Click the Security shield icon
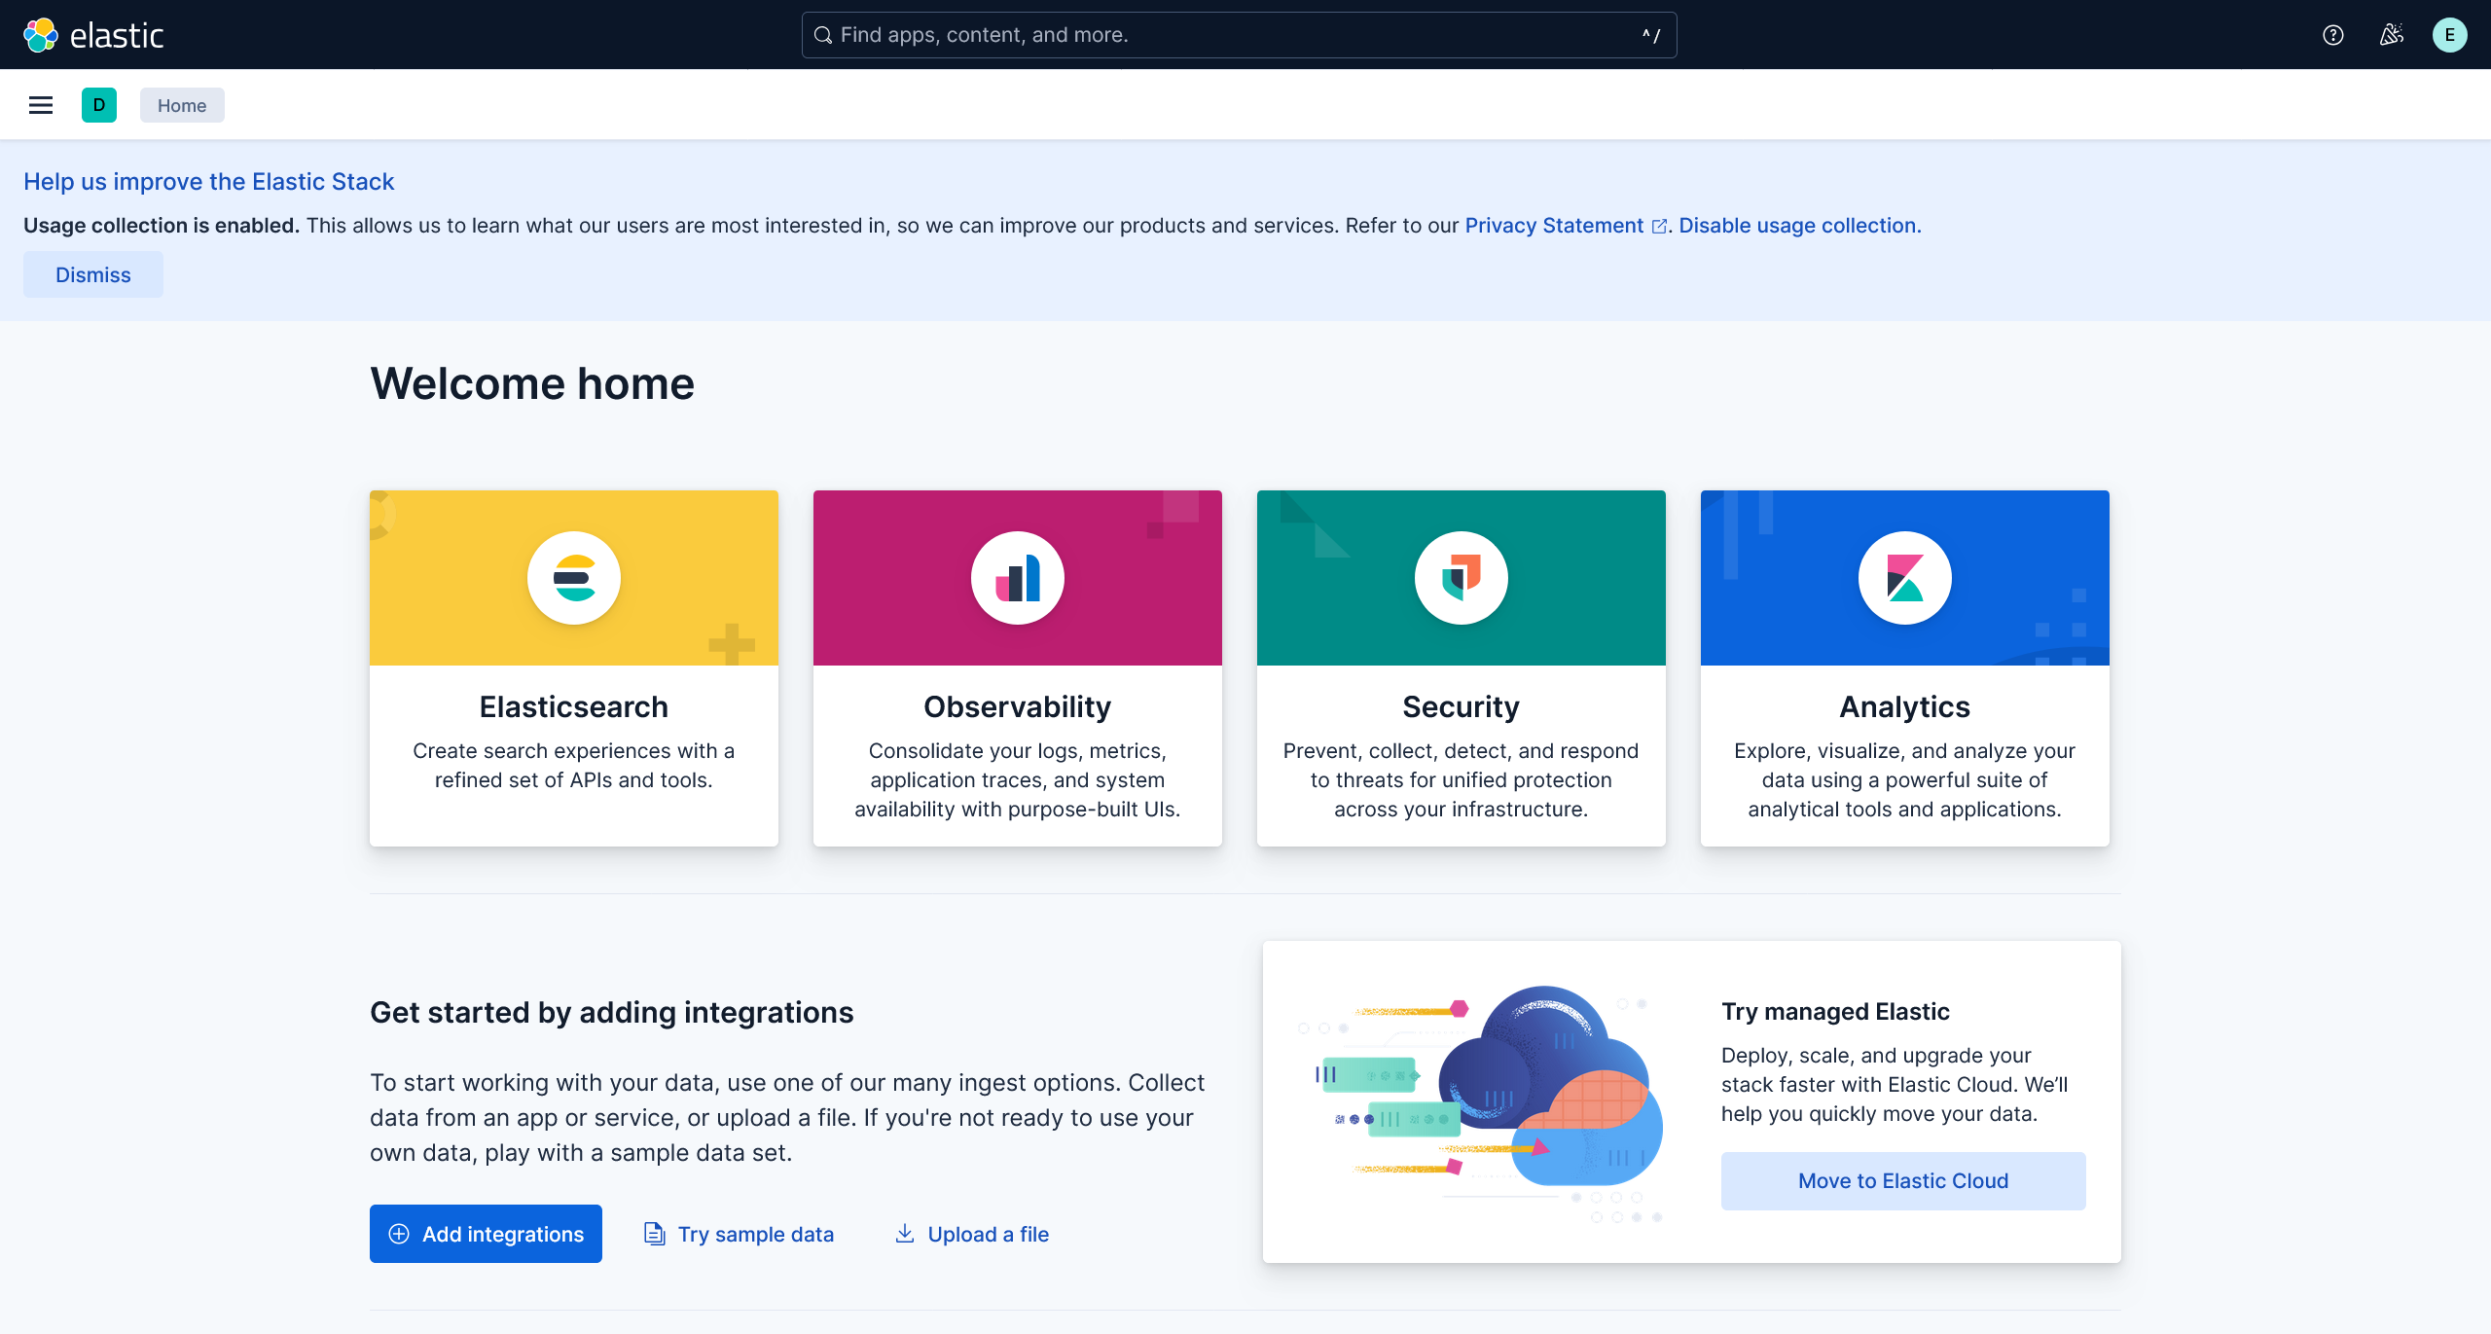This screenshot has height=1334, width=2491. pyautogui.click(x=1462, y=578)
